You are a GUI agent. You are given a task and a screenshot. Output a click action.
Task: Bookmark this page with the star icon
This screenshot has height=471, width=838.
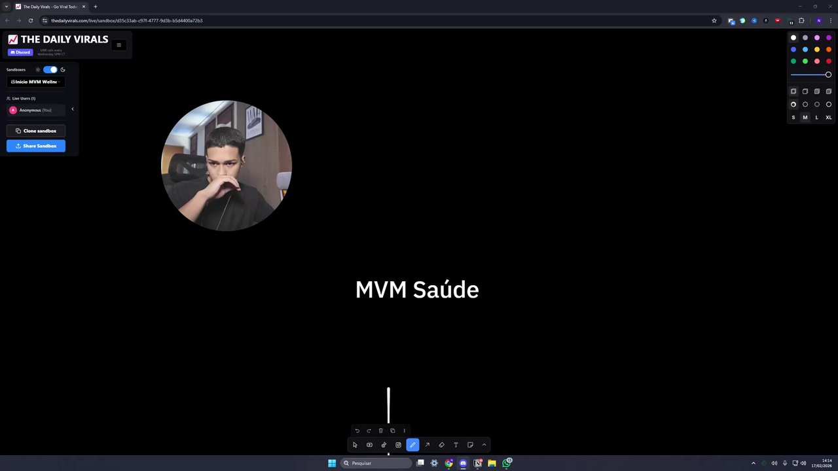pos(714,20)
